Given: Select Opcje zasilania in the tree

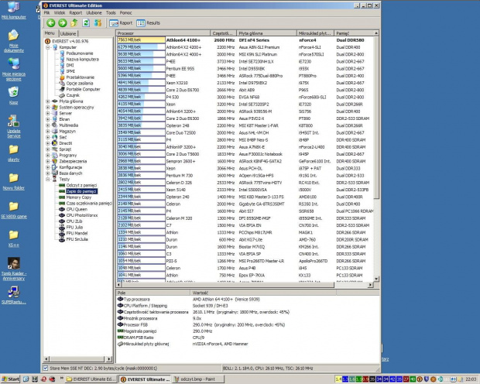Looking at the screenshot, I should point(80,84).
